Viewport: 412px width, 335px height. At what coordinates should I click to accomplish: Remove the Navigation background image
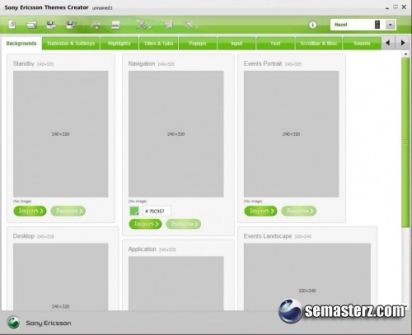184,224
